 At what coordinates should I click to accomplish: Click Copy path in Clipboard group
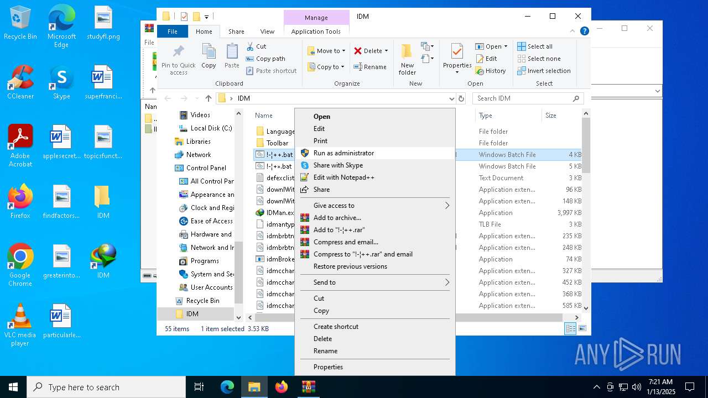click(265, 59)
